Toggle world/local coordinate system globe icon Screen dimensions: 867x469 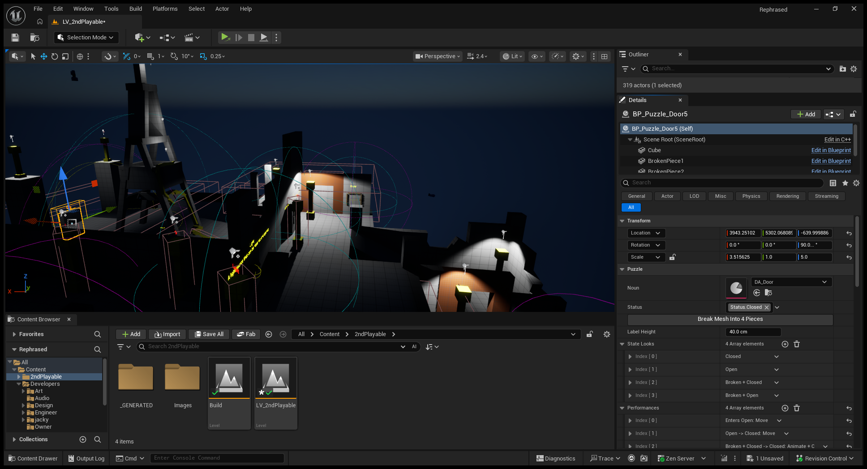80,56
